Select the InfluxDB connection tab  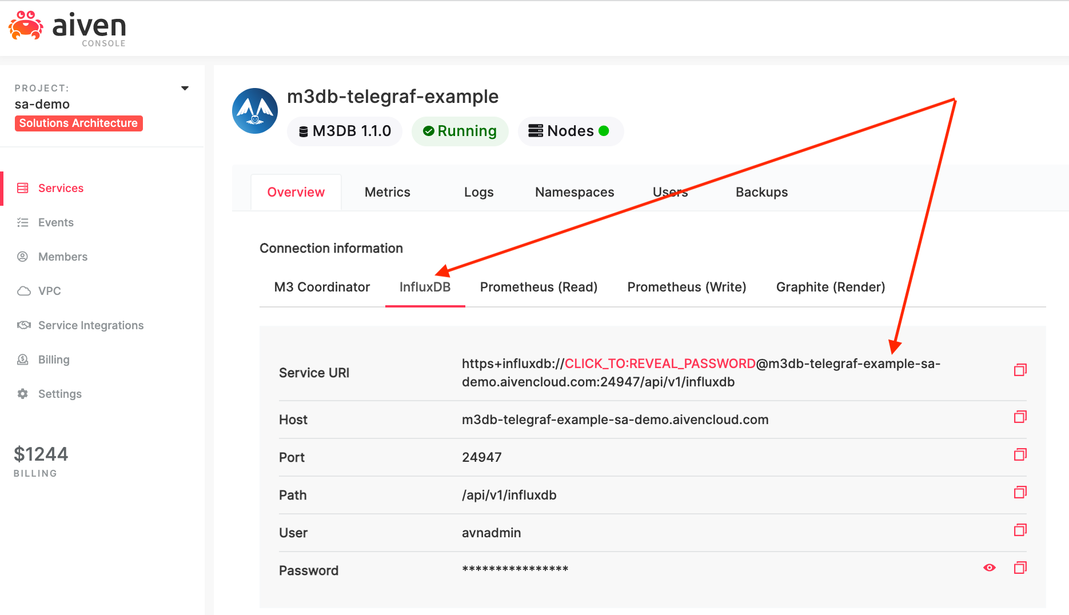pyautogui.click(x=425, y=287)
